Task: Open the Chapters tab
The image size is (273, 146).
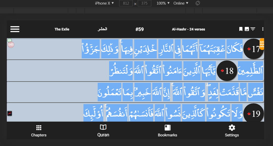Action: click(x=39, y=131)
